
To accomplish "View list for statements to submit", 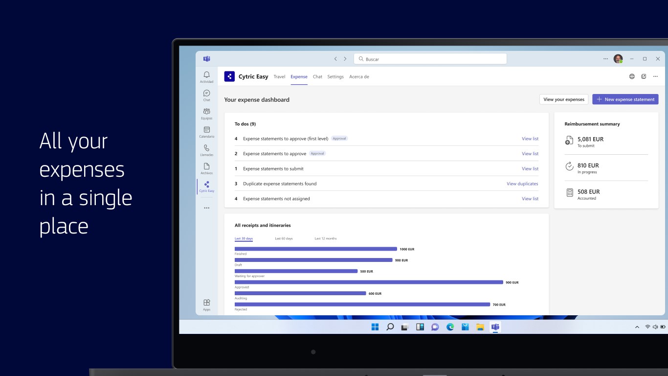I will [x=530, y=169].
